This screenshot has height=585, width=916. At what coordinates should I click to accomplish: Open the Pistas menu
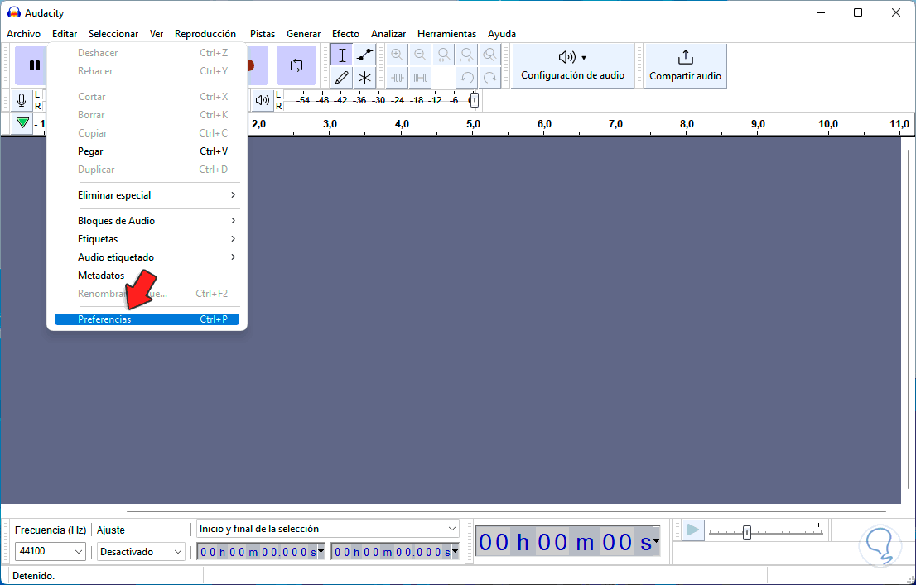(263, 34)
